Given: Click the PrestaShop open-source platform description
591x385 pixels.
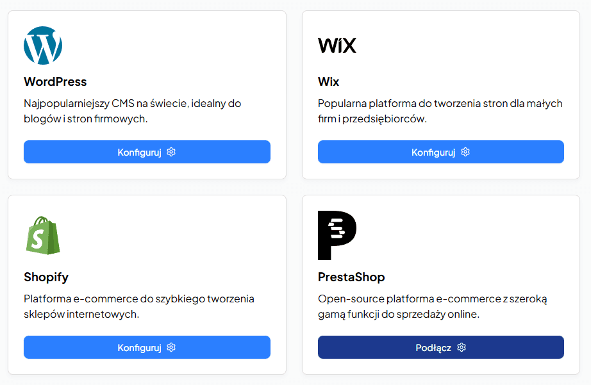Looking at the screenshot, I should tap(433, 306).
